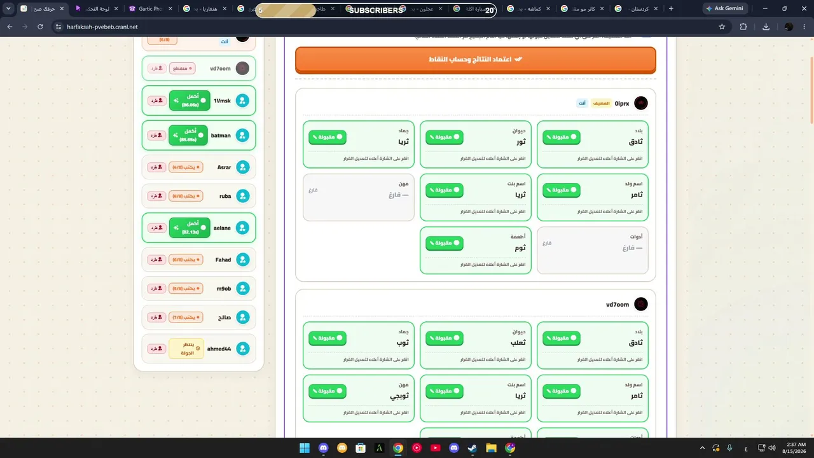Click the Ask Gemini button
814x458 pixels.
[724, 8]
